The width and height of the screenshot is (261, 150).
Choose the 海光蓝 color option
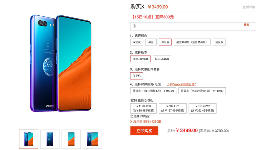click(x=165, y=42)
